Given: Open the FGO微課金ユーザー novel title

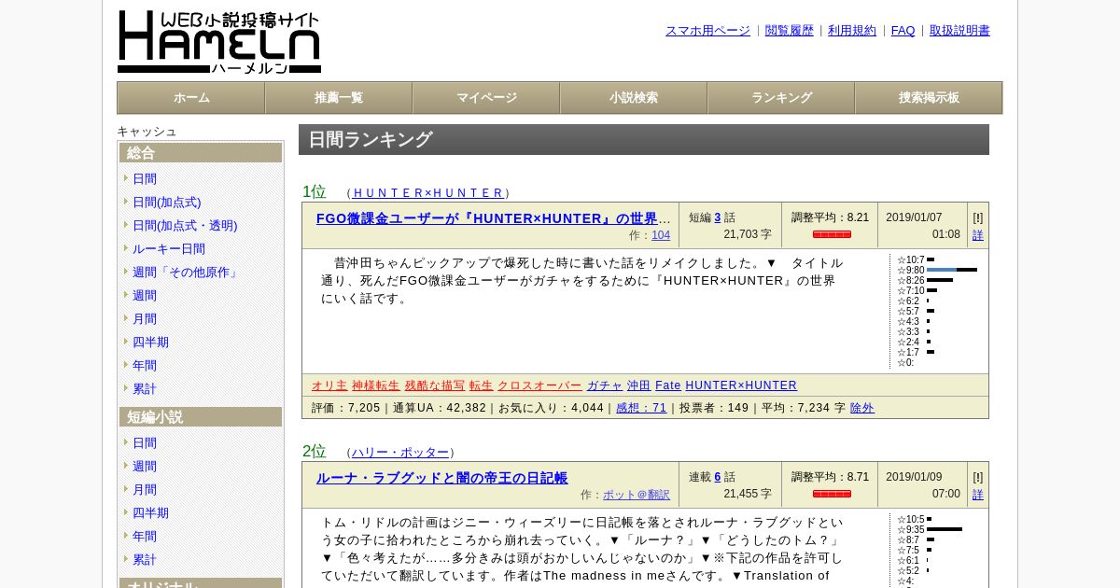Looking at the screenshot, I should pos(494,218).
